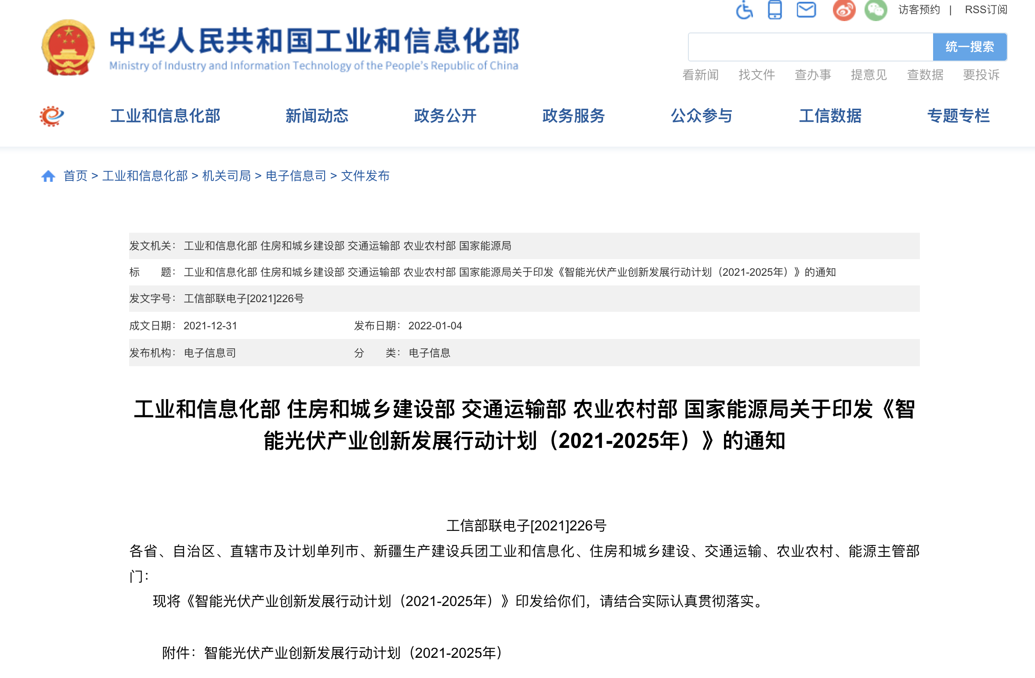Select 发布机构 value 电子信息司
Screen dimensions: 1035x678
click(210, 353)
